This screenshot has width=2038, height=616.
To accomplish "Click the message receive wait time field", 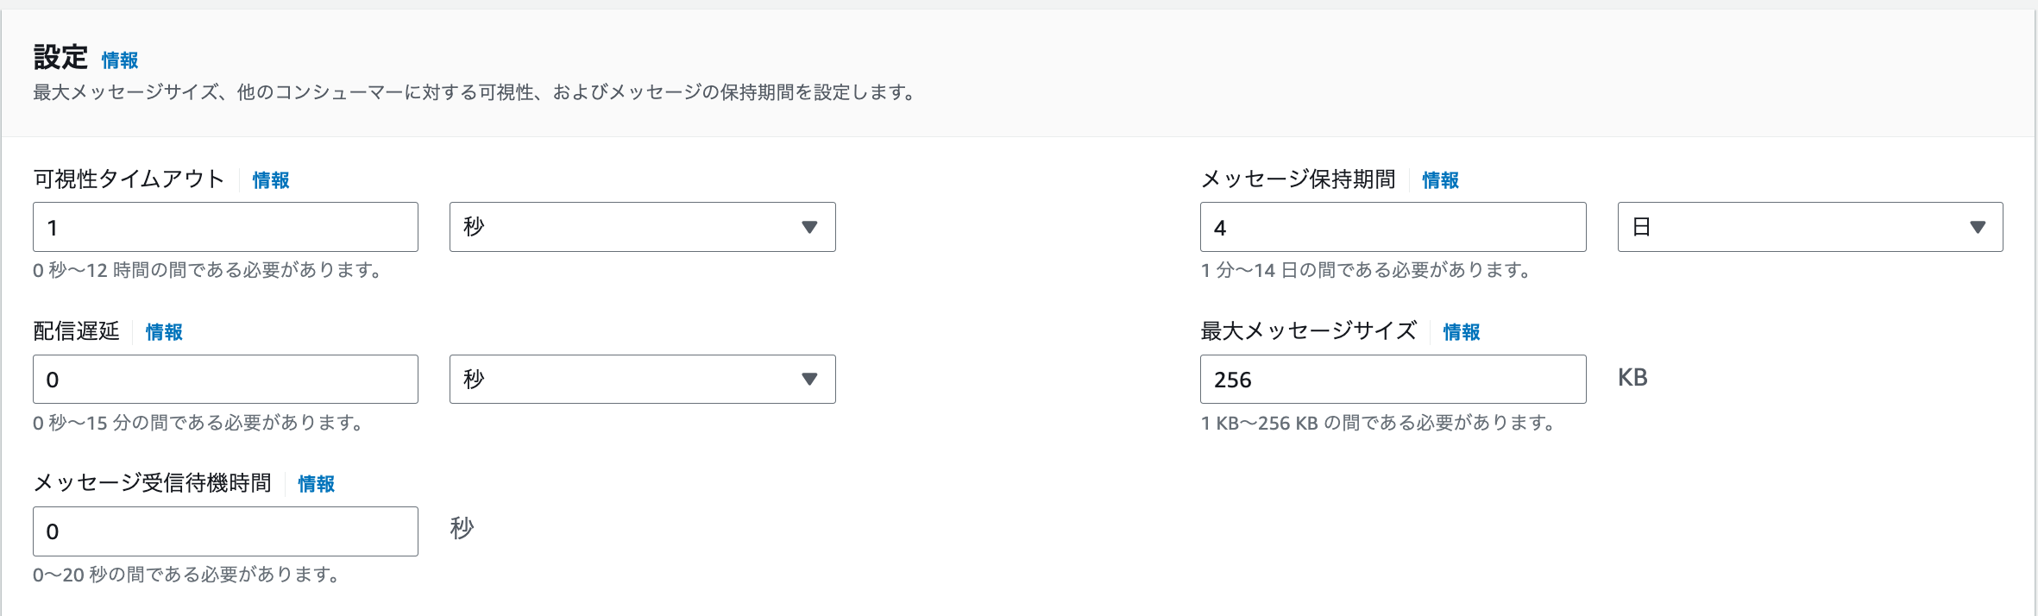I will (224, 531).
